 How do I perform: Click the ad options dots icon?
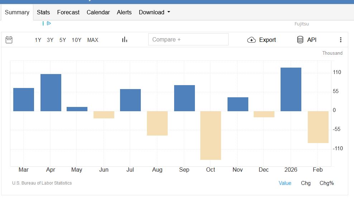(43, 23)
